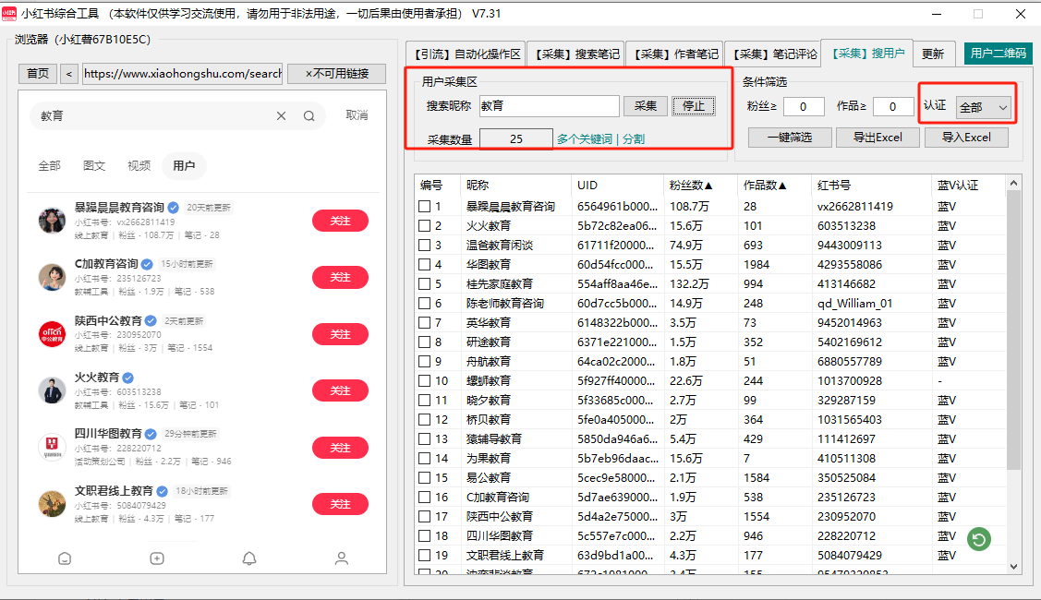Click the plus create-post icon
Image resolution: width=1041 pixels, height=600 pixels.
[x=157, y=558]
